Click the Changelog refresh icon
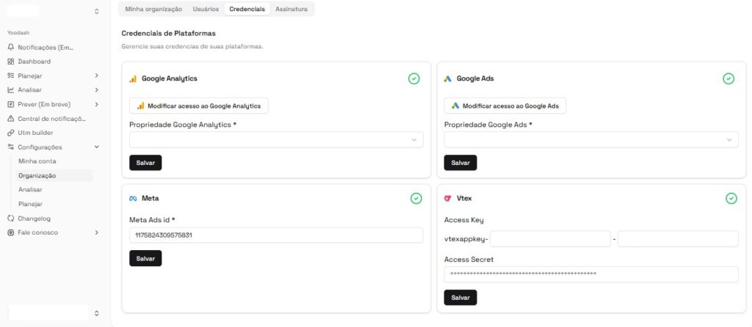Viewport: 752px width, 327px height. click(x=11, y=218)
